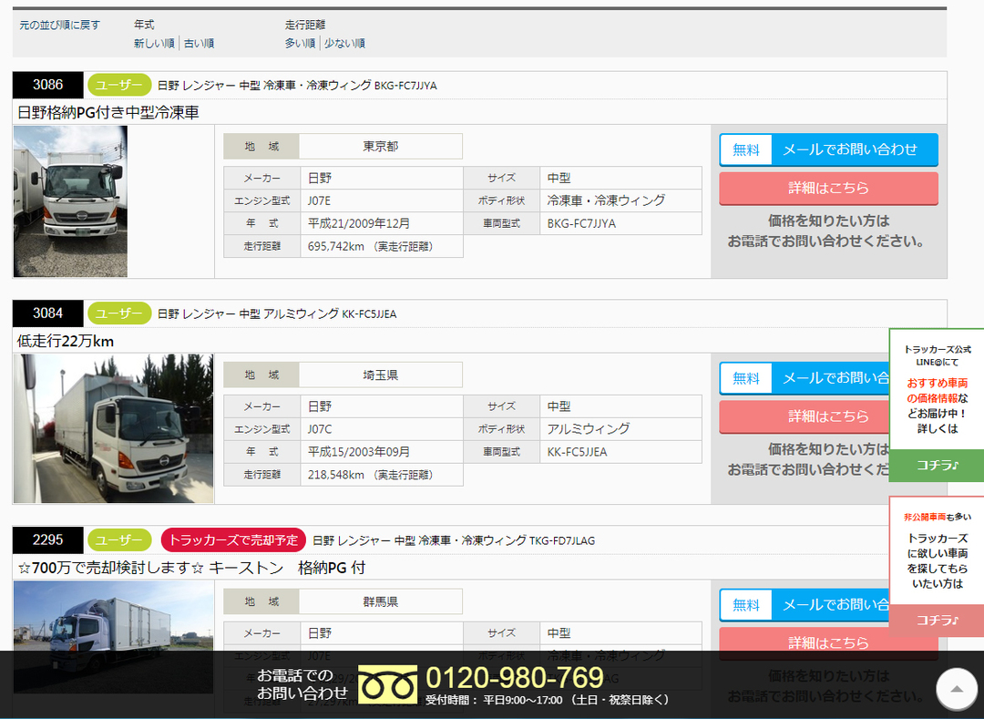Viewport: 984px width, 719px height.
Task: Open thumbnail of aluminum wing truck 3084
Action: (x=114, y=428)
